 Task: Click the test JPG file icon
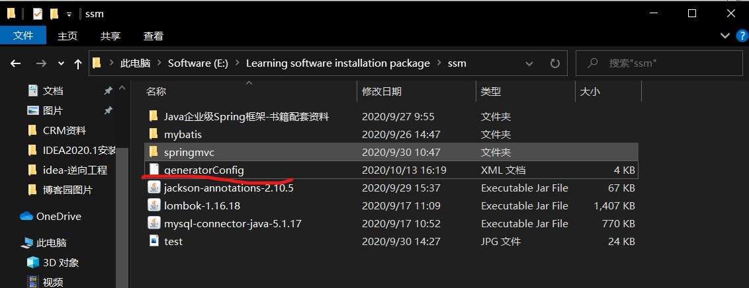click(x=154, y=241)
